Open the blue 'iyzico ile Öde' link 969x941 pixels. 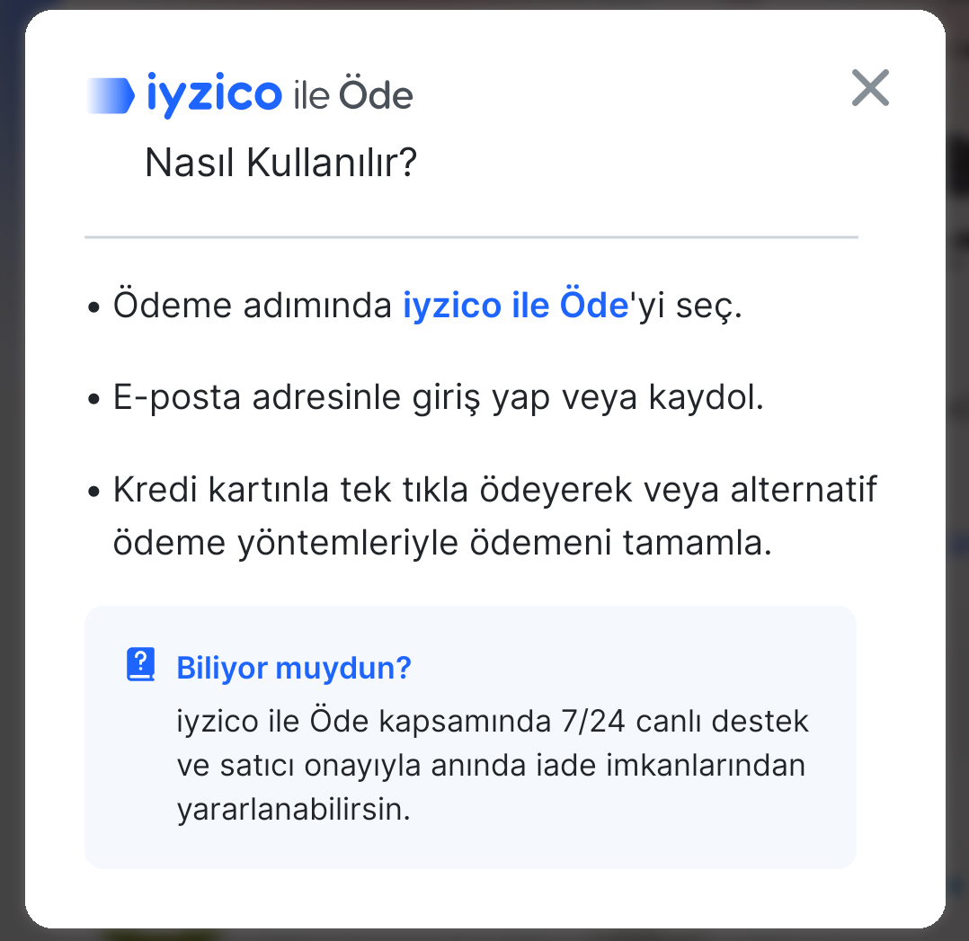pos(515,306)
